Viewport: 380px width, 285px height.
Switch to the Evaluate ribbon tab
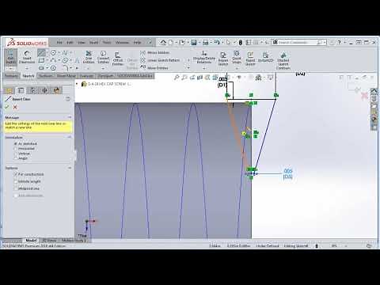click(86, 76)
